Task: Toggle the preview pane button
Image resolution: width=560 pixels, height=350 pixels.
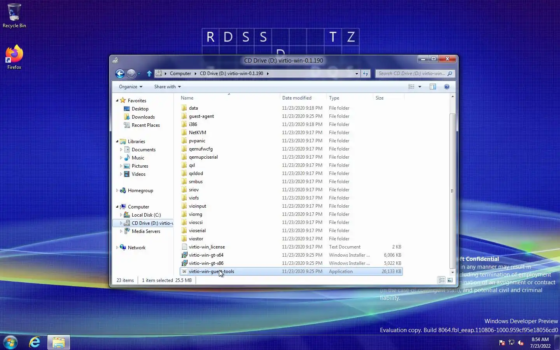Action: pos(433,87)
